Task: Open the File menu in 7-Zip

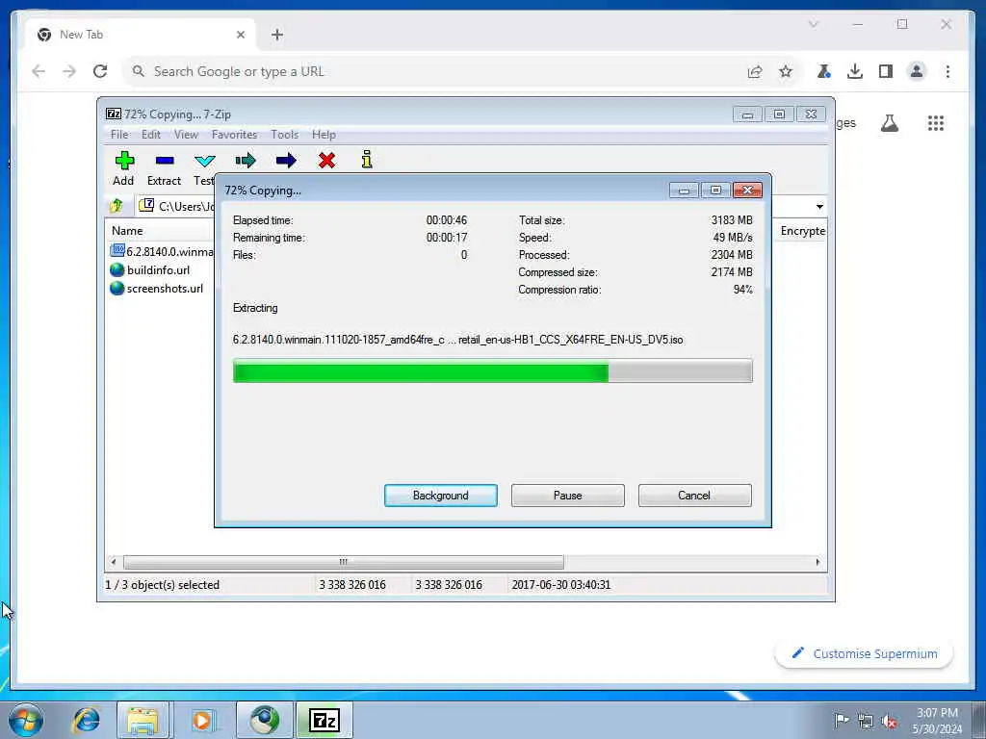Action: (118, 135)
